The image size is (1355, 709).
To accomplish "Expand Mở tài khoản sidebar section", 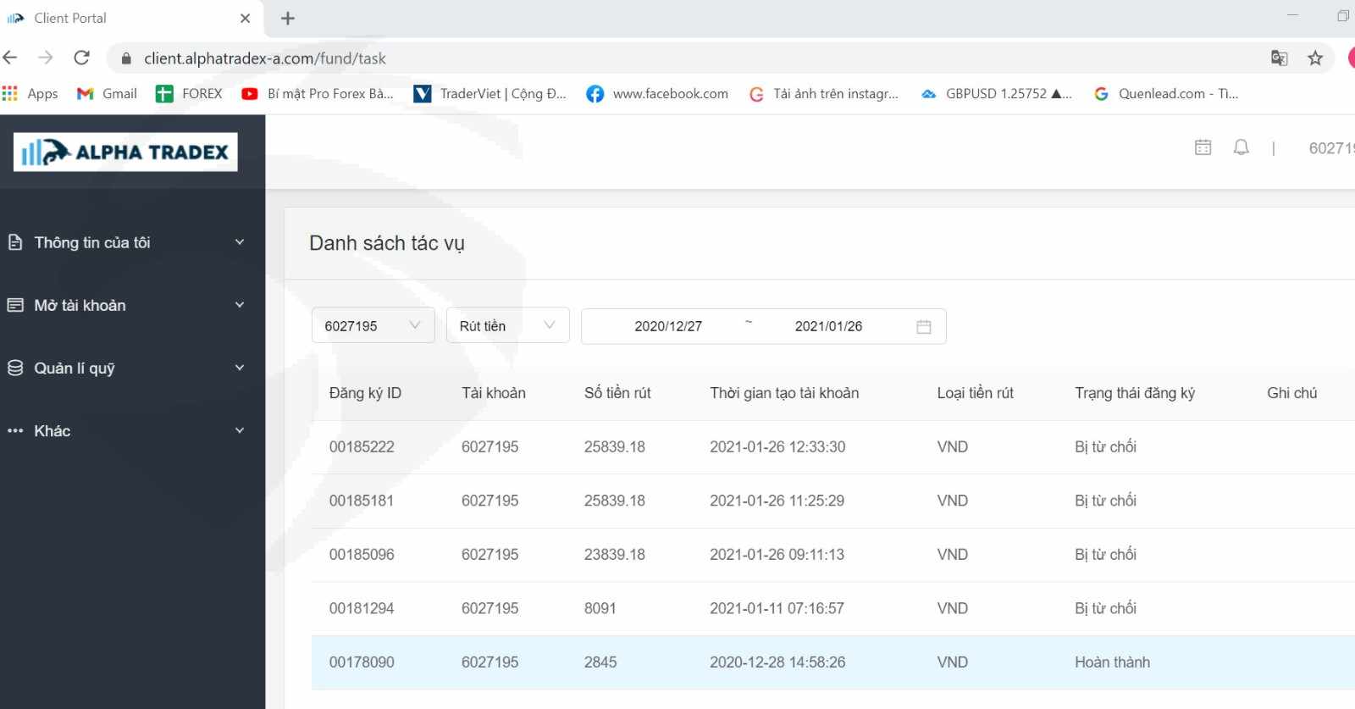I will [x=127, y=305].
